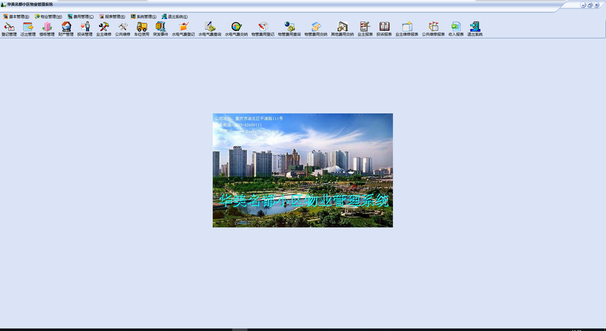Launch 水电气费登记 utility fee registration
This screenshot has width=606, height=331.
pos(183,29)
